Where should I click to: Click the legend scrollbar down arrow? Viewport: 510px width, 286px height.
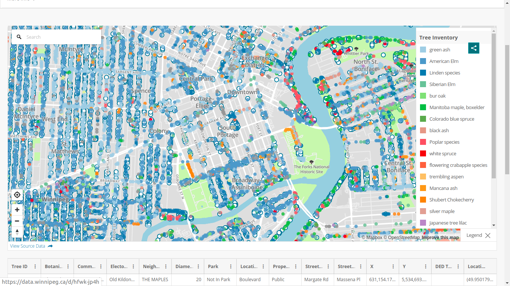point(494,225)
